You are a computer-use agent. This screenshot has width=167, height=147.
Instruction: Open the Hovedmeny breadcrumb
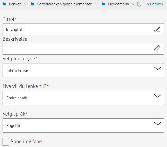tap(119, 4)
